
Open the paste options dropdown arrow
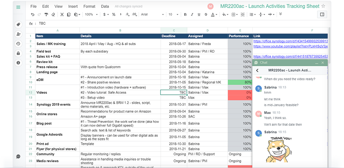point(79,15)
